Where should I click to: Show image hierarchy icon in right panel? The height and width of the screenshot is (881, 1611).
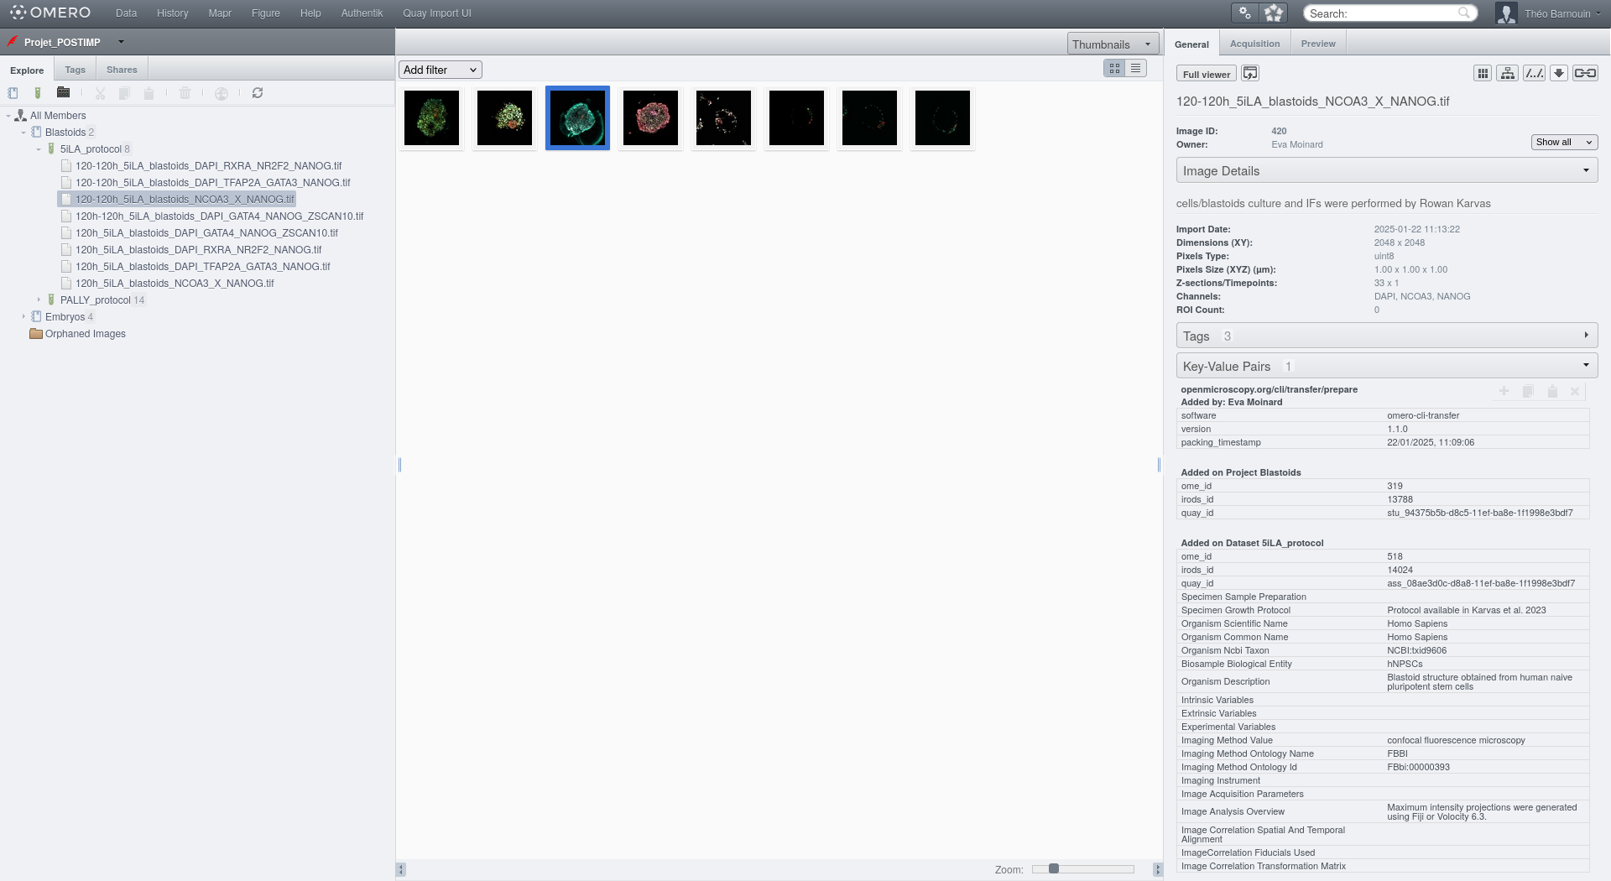coord(1507,74)
